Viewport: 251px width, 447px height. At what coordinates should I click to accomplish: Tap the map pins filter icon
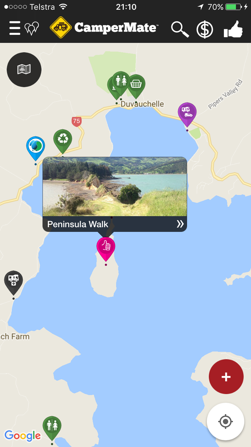tap(32, 28)
